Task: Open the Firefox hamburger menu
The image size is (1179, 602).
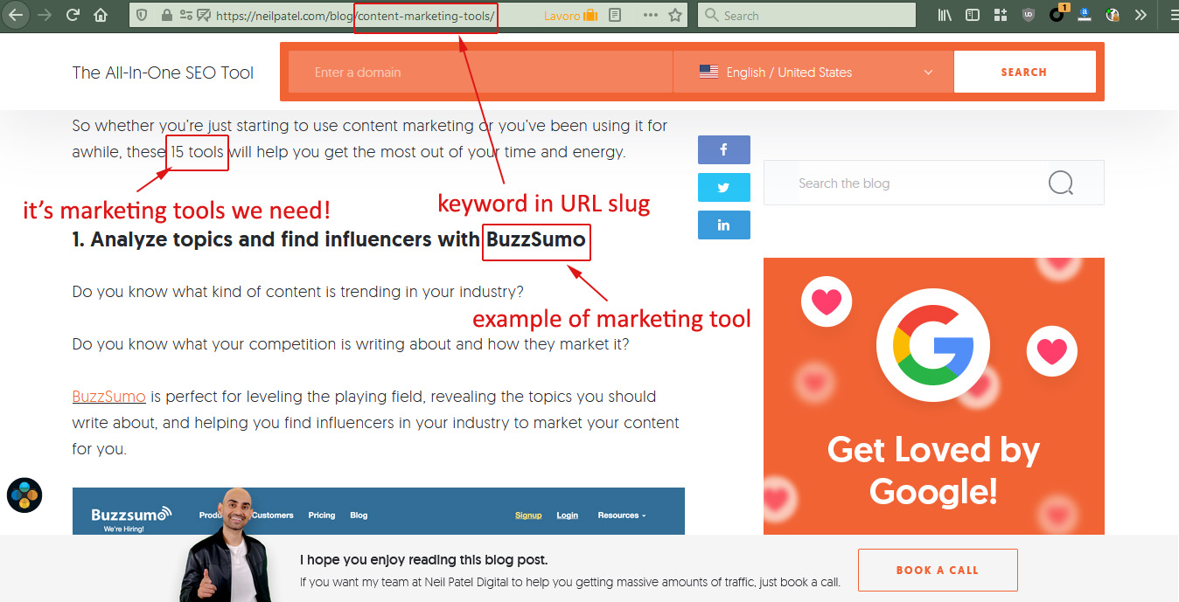Action: [x=1173, y=15]
